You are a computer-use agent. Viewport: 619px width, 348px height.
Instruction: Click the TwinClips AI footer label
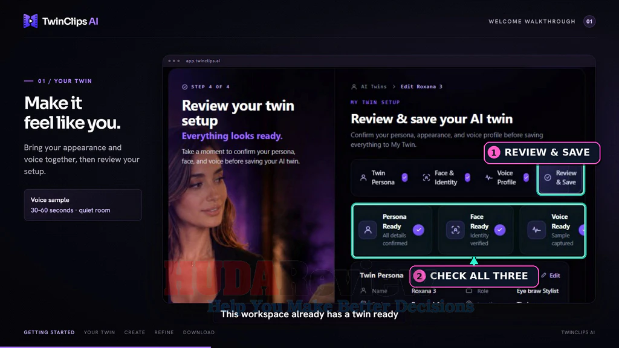point(578,332)
